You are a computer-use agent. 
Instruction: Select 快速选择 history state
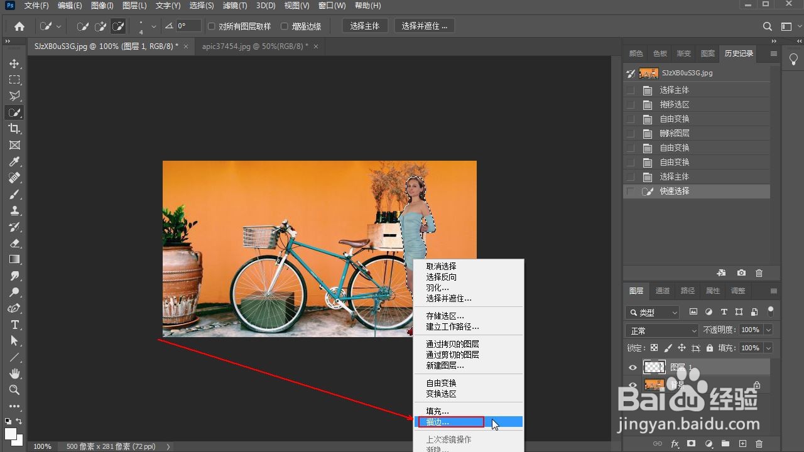697,191
